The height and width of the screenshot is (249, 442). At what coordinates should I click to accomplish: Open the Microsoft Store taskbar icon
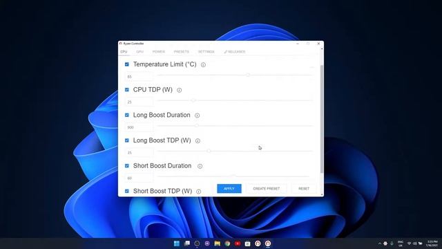[247, 243]
